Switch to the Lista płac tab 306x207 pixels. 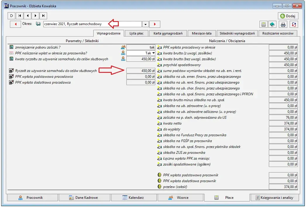(136, 33)
